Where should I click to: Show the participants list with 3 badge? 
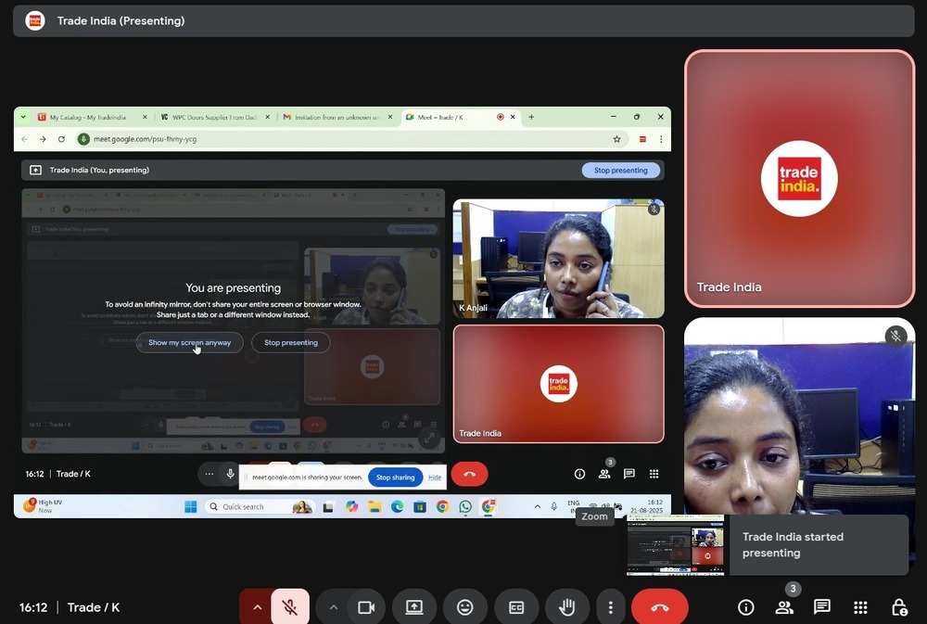tap(784, 607)
